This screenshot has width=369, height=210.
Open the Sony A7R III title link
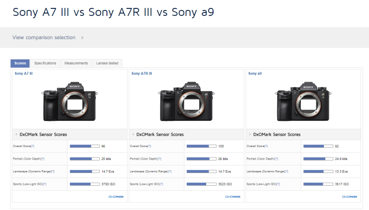(x=142, y=73)
